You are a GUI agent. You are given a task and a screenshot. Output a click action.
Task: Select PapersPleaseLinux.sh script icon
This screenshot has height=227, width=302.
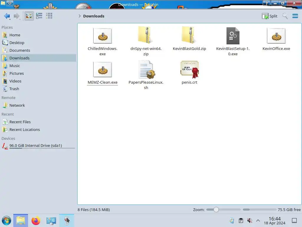point(147,69)
